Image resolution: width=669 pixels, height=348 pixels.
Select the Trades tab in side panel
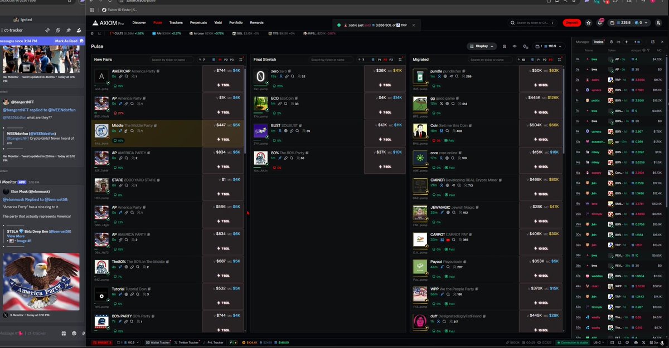598,42
